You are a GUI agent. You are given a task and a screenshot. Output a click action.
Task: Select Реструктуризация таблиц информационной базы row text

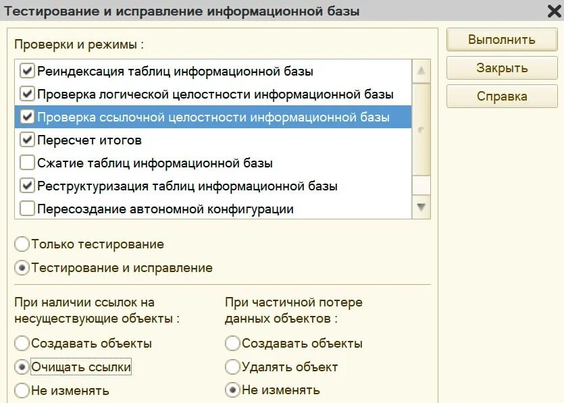[187, 186]
